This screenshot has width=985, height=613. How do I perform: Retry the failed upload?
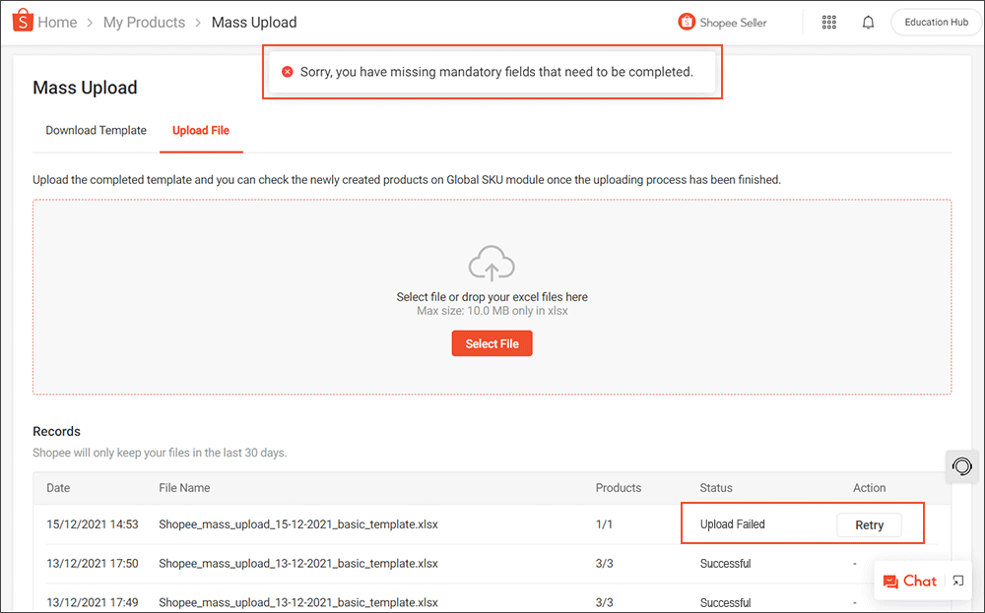tap(869, 524)
